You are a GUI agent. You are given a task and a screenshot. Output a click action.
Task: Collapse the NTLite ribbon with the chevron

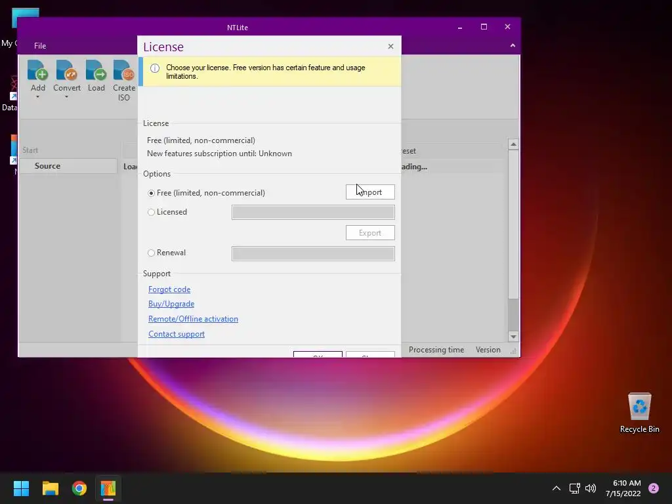click(513, 45)
